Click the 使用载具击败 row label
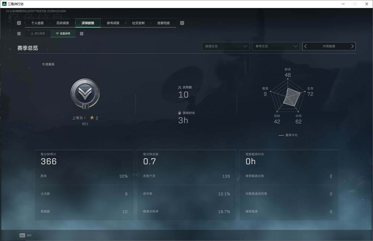Image resolution: width=373 pixels, height=241 pixels. click(255, 176)
